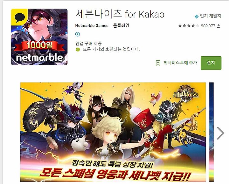The height and width of the screenshot is (184, 229).
Task: Click the KakaoTalk speech bubble logo
Action: pyautogui.click(x=19, y=17)
